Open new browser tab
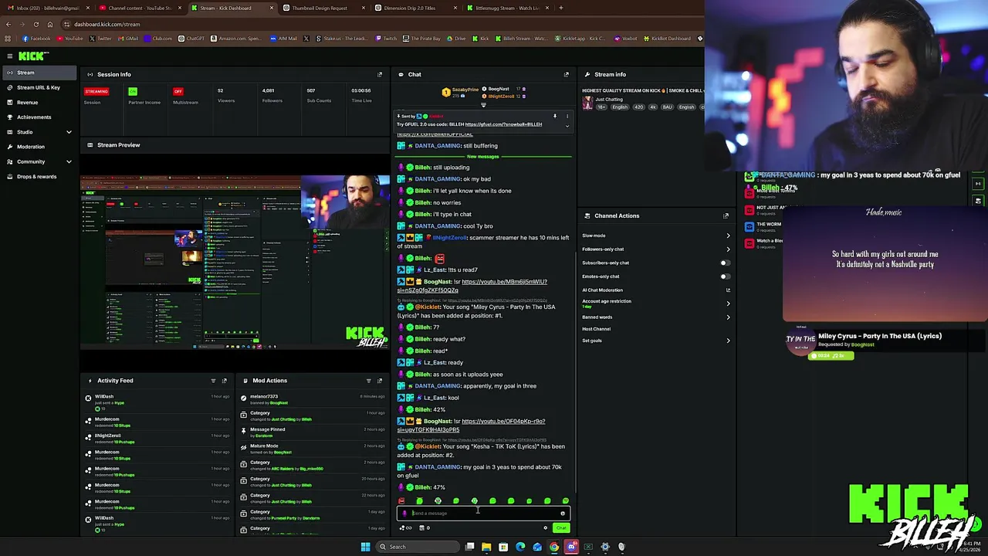Screen dimensions: 988x556 click(x=561, y=8)
